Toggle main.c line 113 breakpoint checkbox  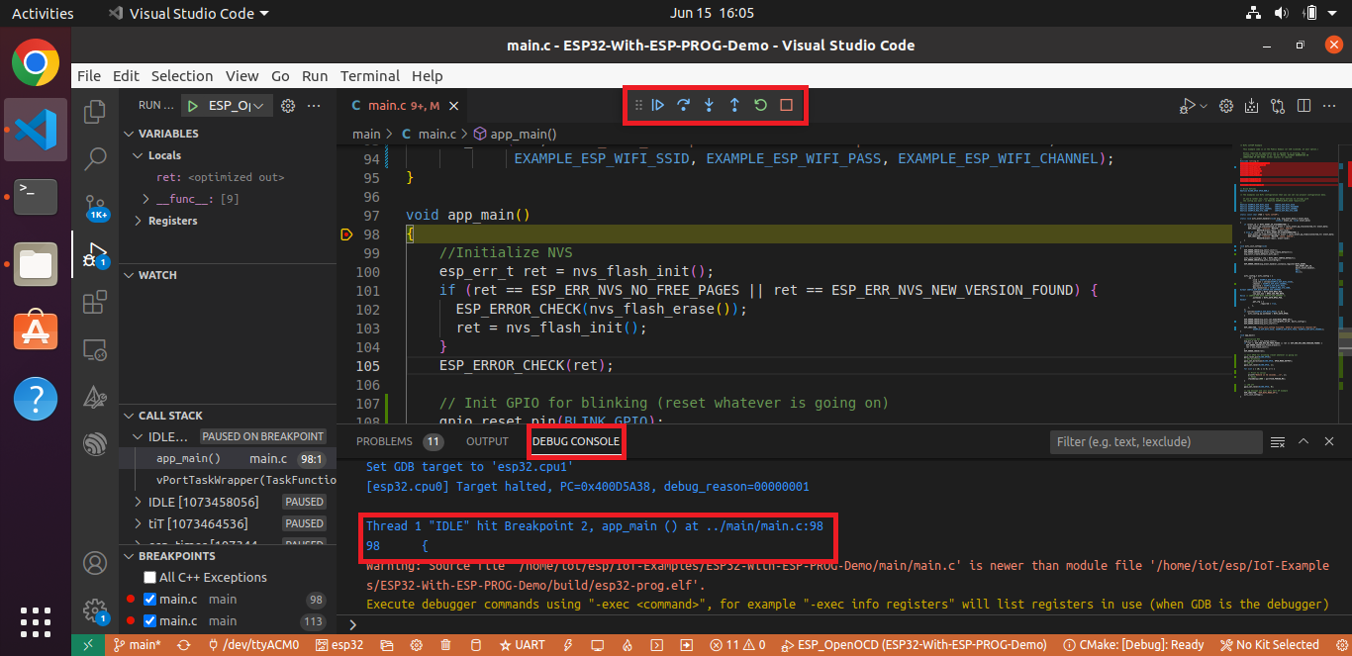pyautogui.click(x=149, y=620)
